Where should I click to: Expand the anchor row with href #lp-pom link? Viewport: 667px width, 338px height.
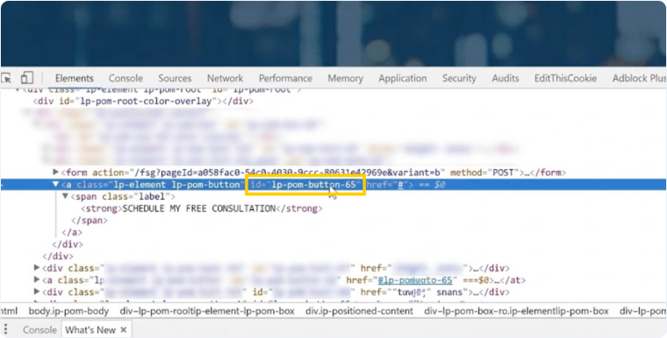pyautogui.click(x=37, y=280)
